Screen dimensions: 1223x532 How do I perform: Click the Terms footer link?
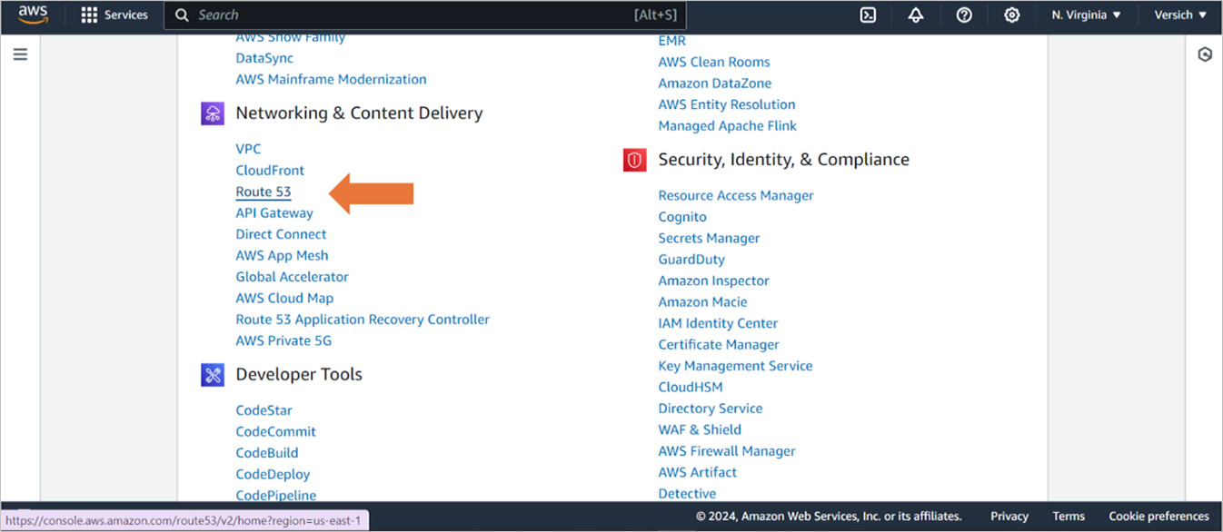(x=1069, y=517)
